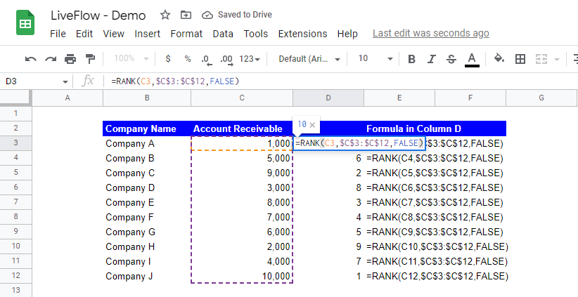Click the Google Sheets home logo
The height and width of the screenshot is (297, 578).
tap(26, 24)
